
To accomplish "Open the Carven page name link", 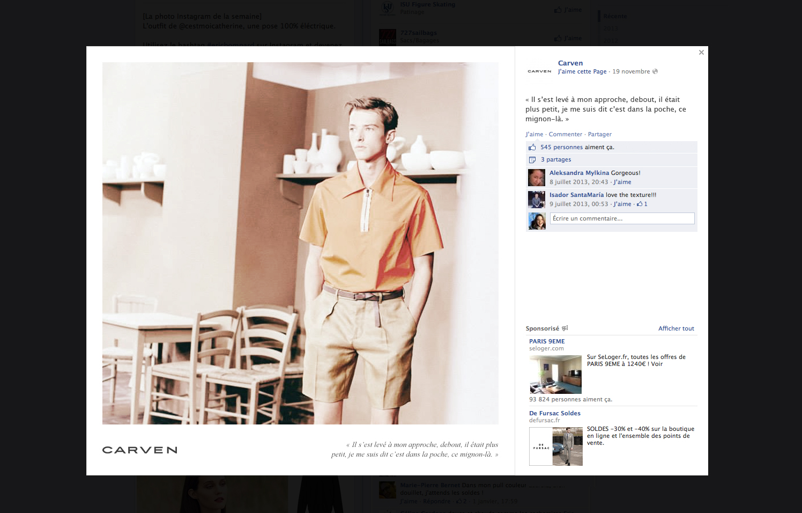I will (x=570, y=63).
